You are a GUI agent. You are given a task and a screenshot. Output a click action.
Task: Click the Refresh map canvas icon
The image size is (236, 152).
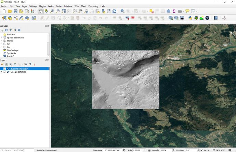114,11
